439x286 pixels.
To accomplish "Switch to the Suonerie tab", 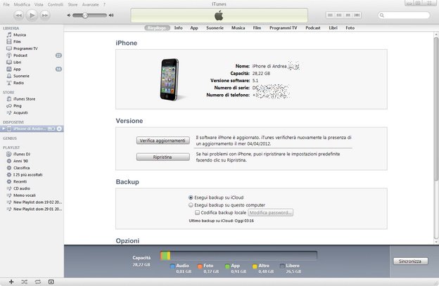I will (215, 28).
